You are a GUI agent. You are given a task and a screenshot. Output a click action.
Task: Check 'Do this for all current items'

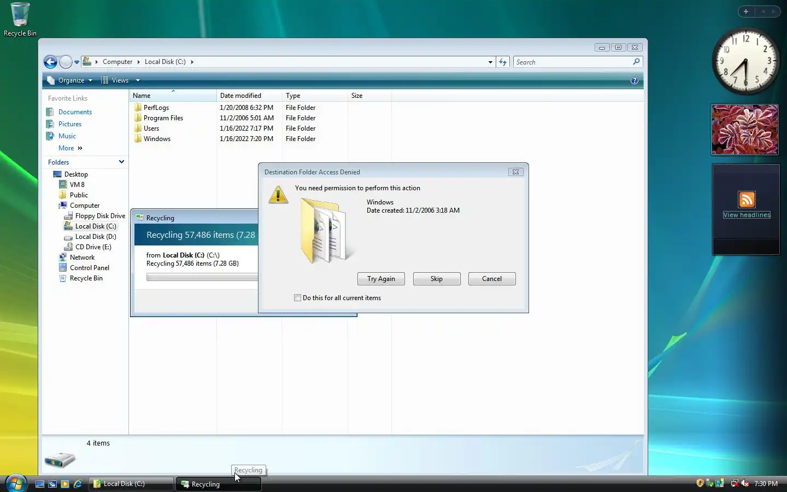(297, 298)
